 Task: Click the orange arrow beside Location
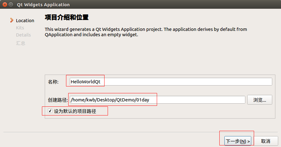coord(12,20)
